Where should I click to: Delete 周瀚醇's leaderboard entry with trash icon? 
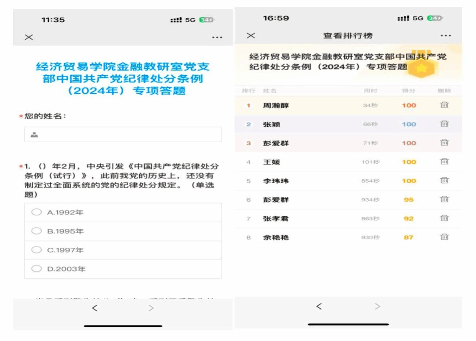(444, 105)
